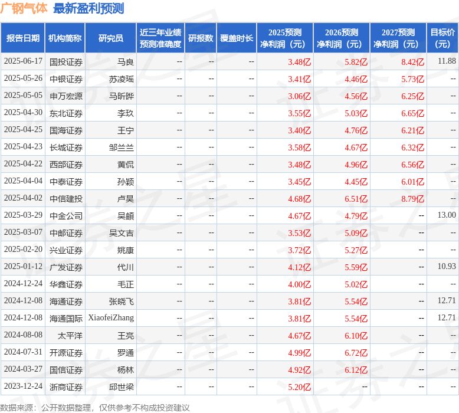The height and width of the screenshot is (413, 459).
Task: Click target price 10.93
Action: (447, 266)
